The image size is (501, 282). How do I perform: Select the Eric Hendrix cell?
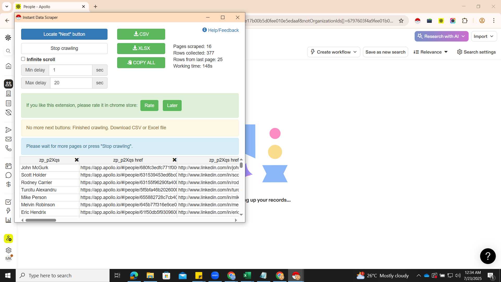pyautogui.click(x=49, y=212)
